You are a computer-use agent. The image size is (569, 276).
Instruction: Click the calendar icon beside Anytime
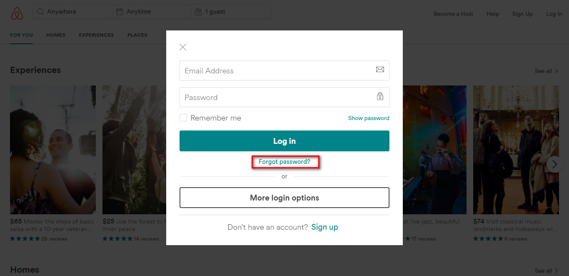[120, 12]
